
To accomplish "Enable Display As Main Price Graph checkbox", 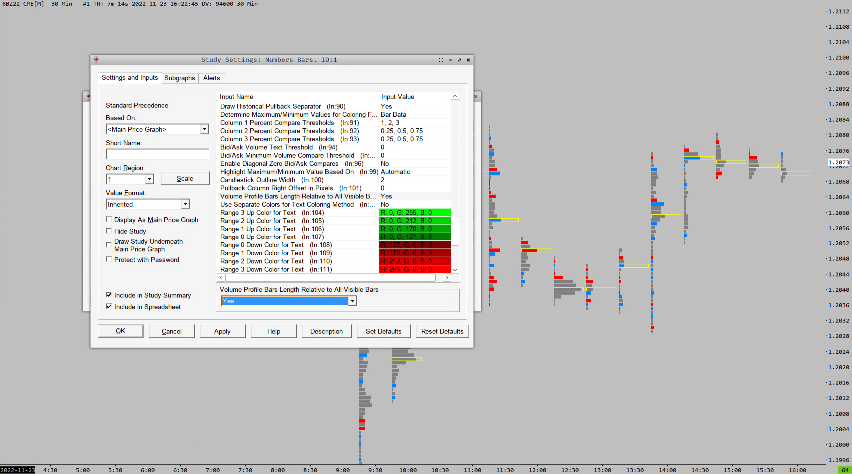I will (109, 220).
